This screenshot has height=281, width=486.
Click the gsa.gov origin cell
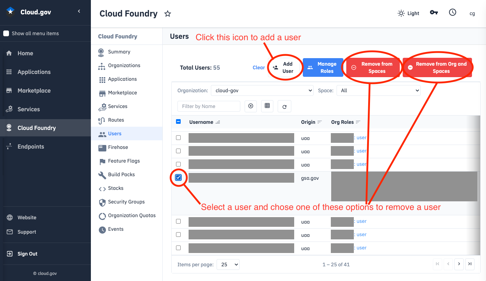point(310,178)
